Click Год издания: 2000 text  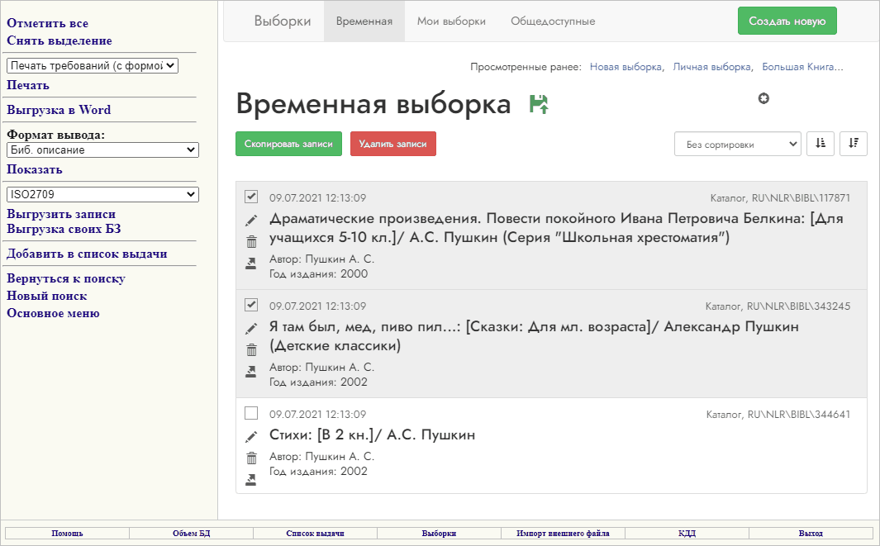[x=319, y=274]
